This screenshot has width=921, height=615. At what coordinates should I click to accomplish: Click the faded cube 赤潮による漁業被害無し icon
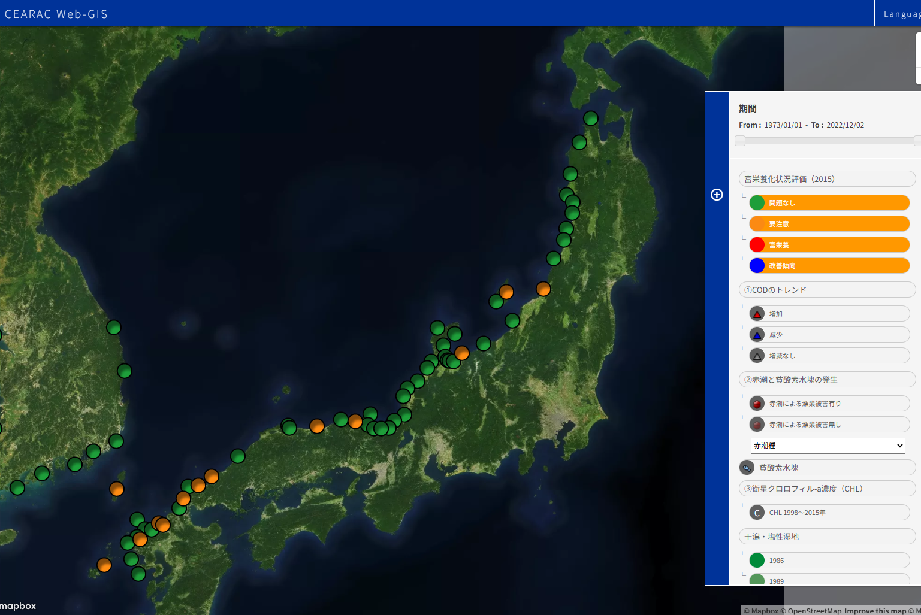click(x=757, y=425)
